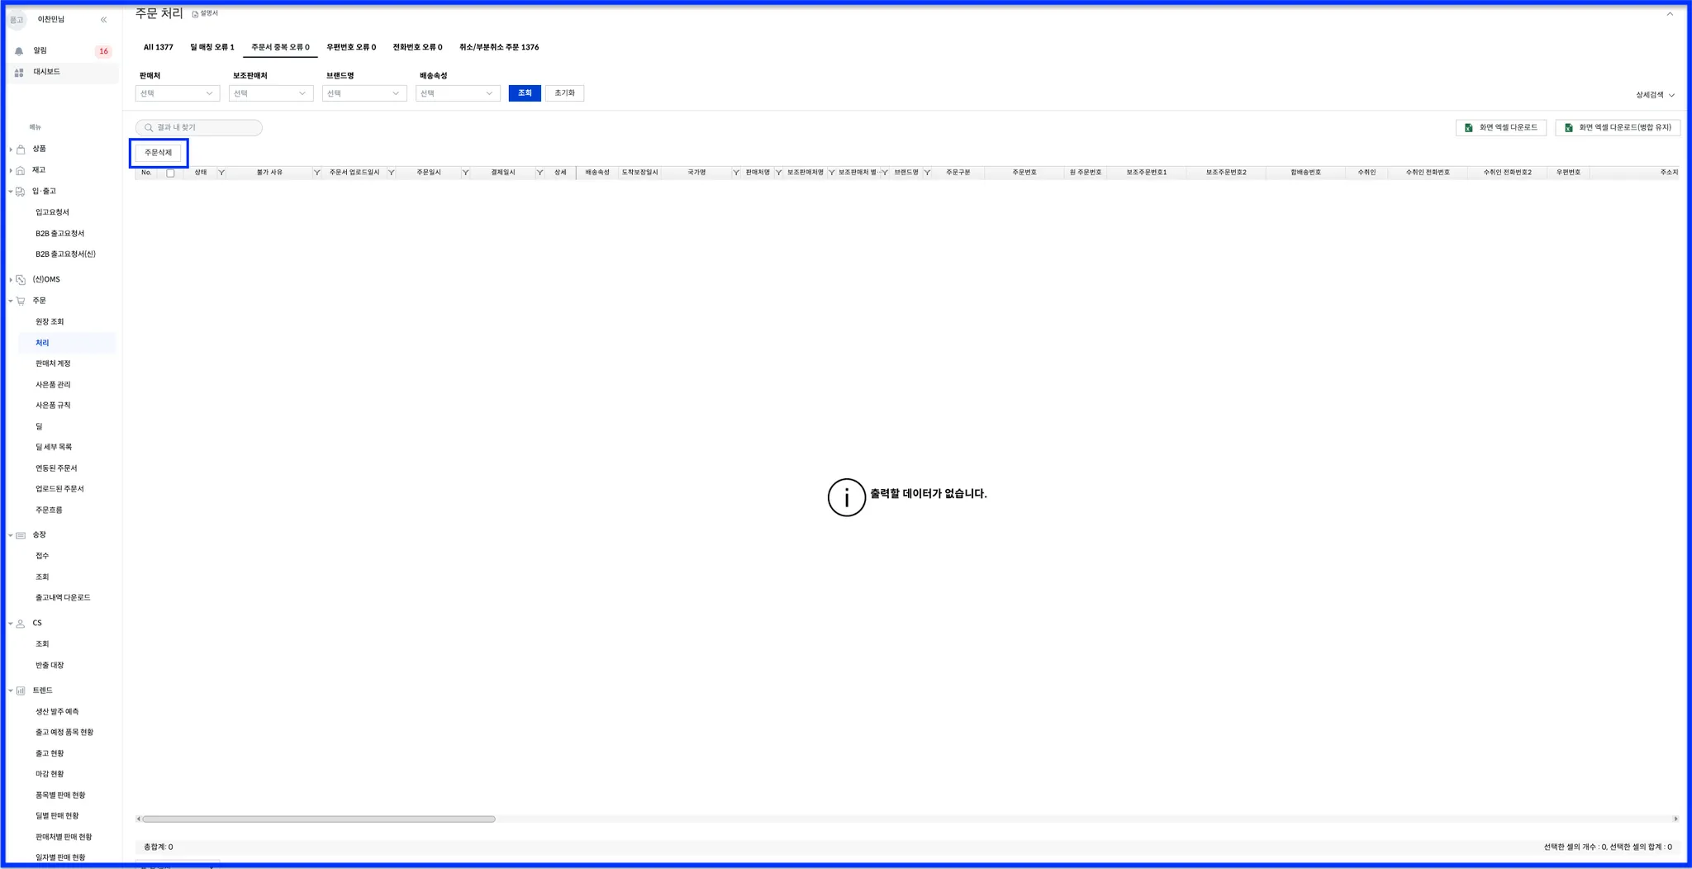Open the dashboard via its grid icon
This screenshot has height=869, width=1692.
tap(19, 73)
